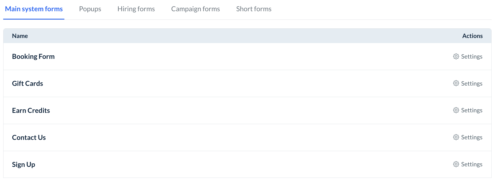Click the gear icon for Sign Up
Image resolution: width=498 pixels, height=184 pixels.
(x=456, y=164)
